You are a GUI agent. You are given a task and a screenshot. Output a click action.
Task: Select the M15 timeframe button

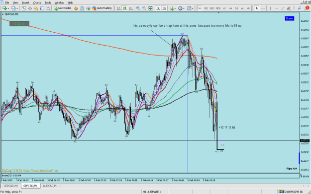212,8
